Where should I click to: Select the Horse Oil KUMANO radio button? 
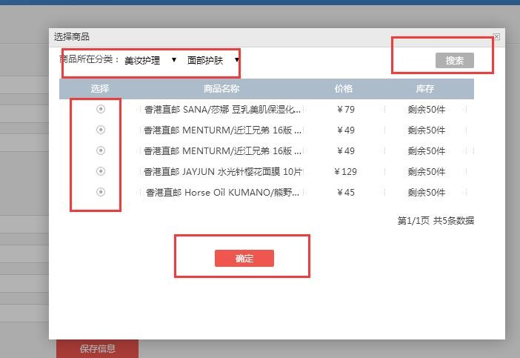[x=101, y=192]
